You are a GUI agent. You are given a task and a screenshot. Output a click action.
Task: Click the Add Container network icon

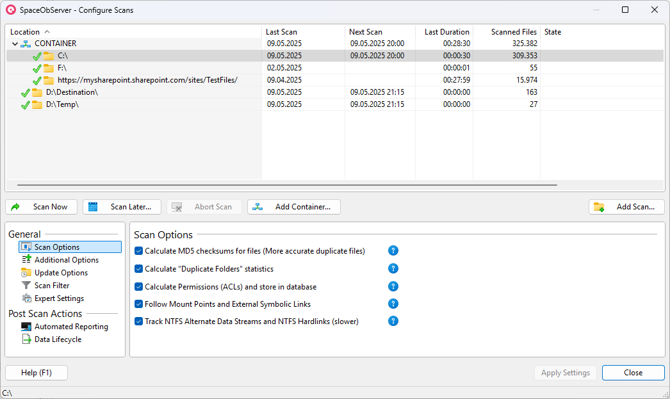point(257,207)
